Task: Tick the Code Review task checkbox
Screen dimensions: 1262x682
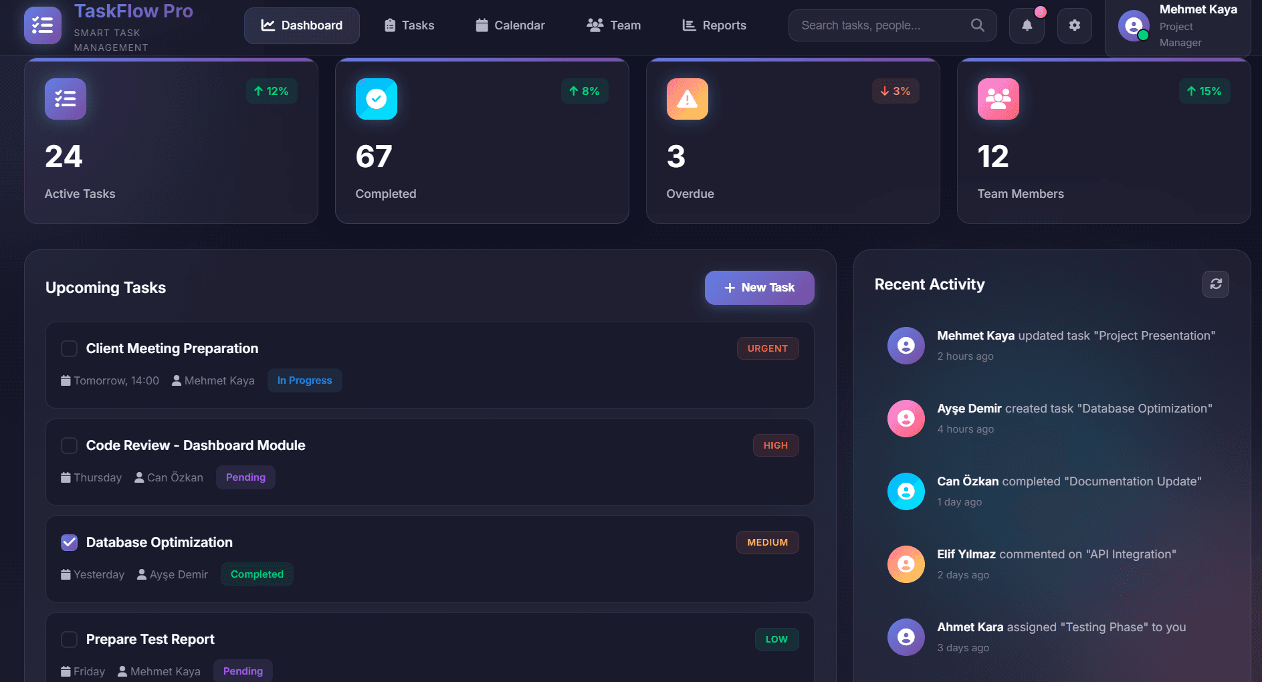Action: (x=69, y=445)
